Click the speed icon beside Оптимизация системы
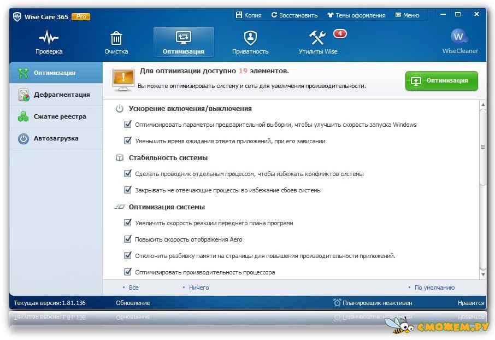Screen dimensions: 495x340 point(119,207)
